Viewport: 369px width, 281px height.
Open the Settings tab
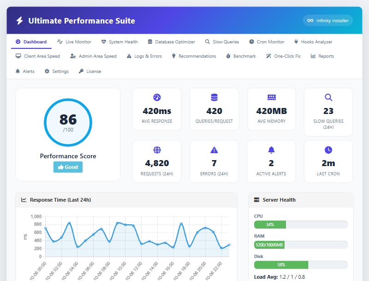tap(56, 72)
